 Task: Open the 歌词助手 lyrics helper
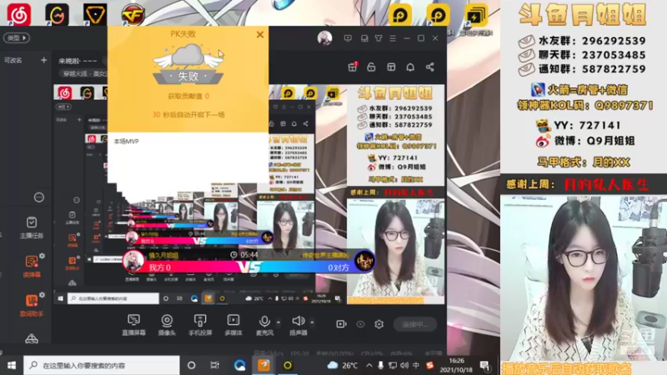[x=32, y=306]
